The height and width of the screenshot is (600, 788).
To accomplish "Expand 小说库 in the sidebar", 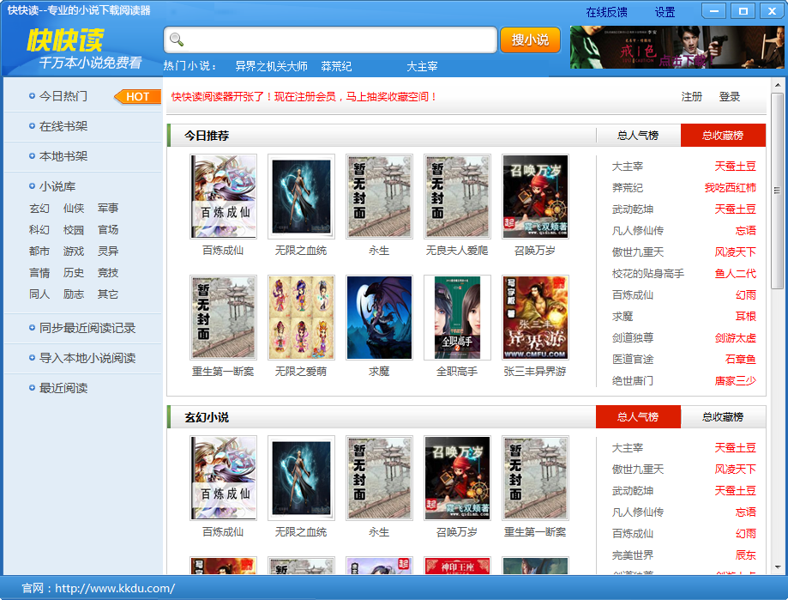I will [57, 186].
